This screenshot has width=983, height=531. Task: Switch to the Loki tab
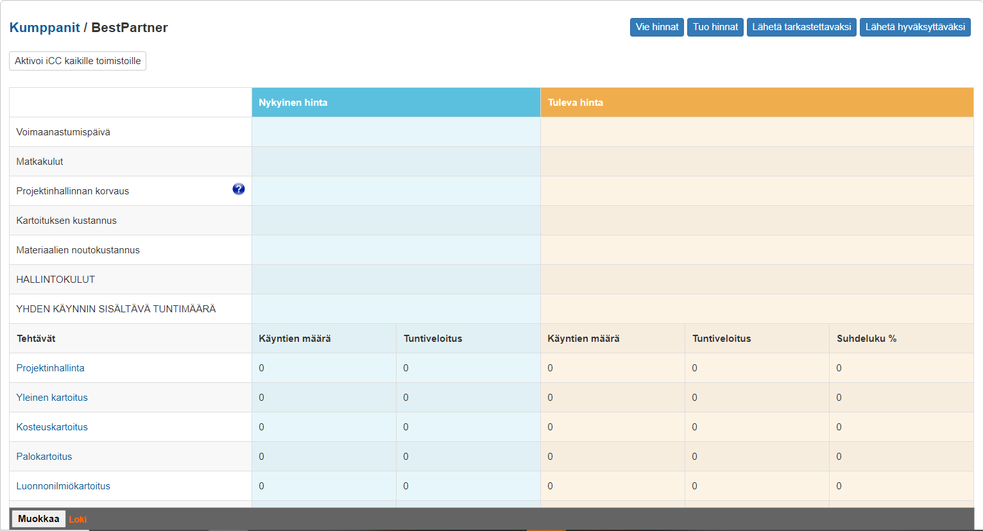pos(78,519)
